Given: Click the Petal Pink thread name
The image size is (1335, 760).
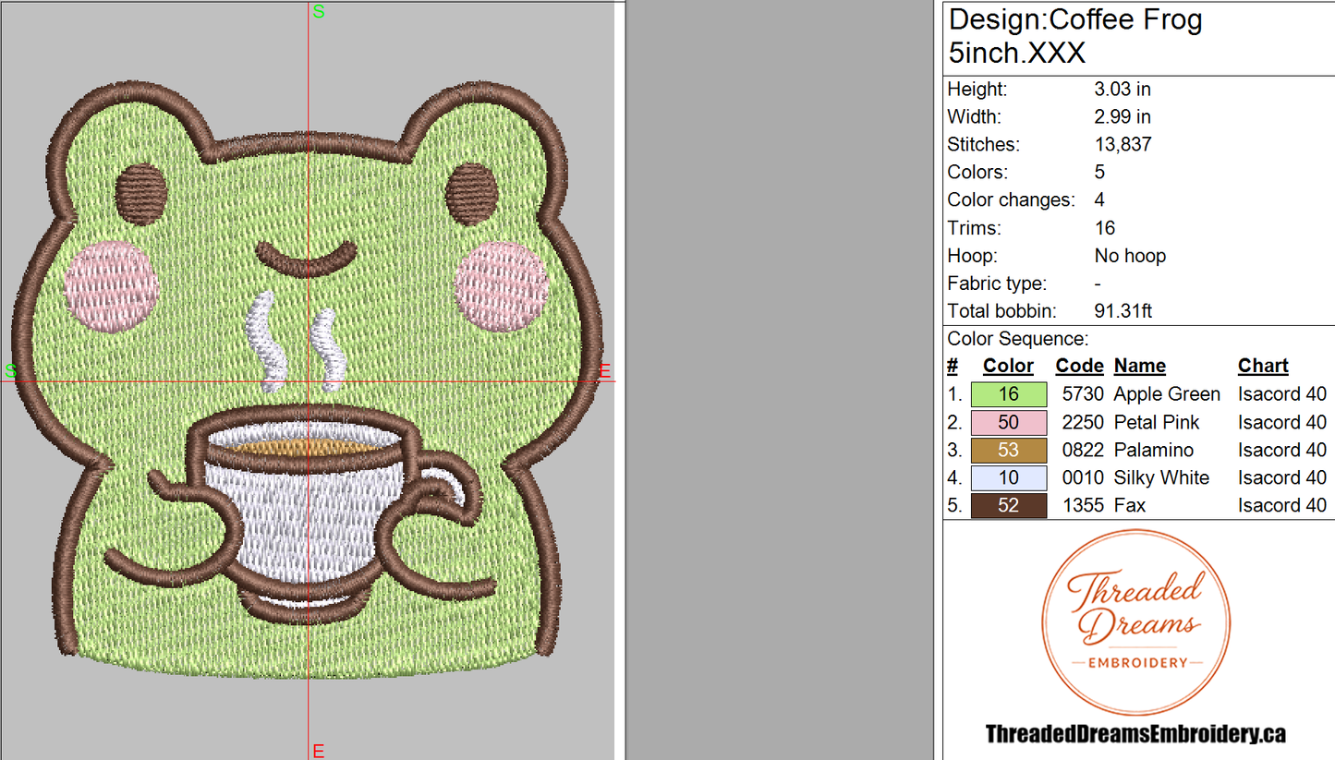Looking at the screenshot, I should tap(1157, 422).
